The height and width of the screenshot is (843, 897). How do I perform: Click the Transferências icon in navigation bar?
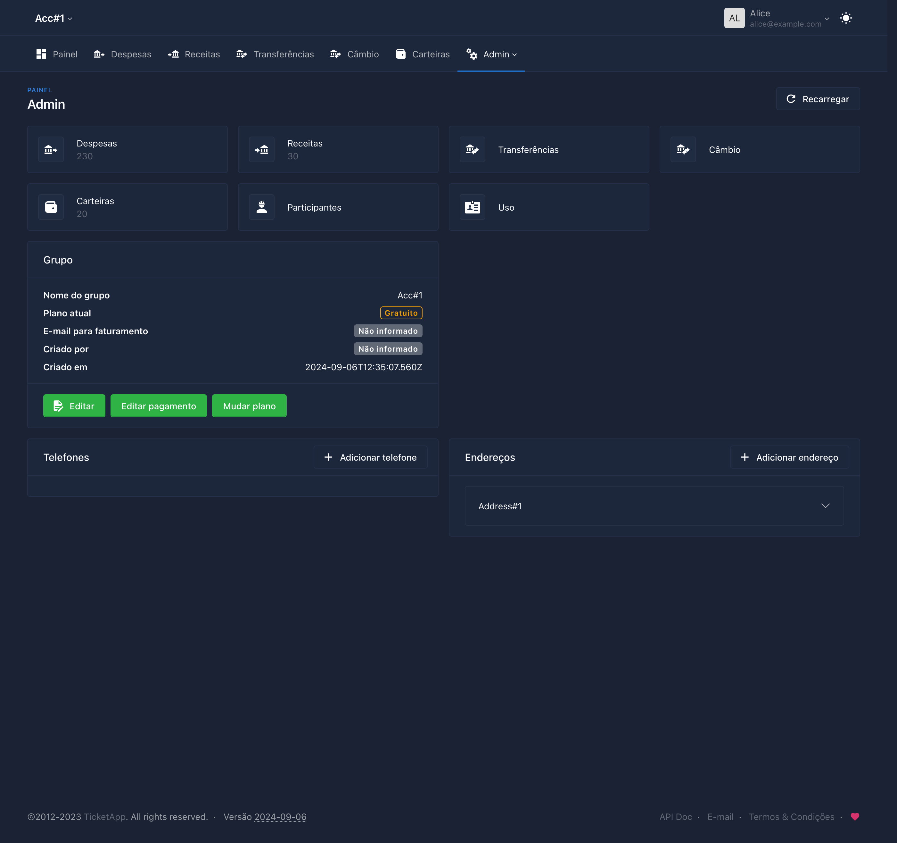[242, 54]
